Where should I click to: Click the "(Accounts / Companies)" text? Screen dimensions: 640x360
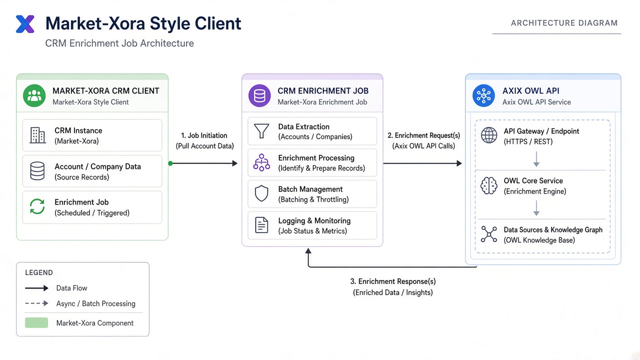315,136
